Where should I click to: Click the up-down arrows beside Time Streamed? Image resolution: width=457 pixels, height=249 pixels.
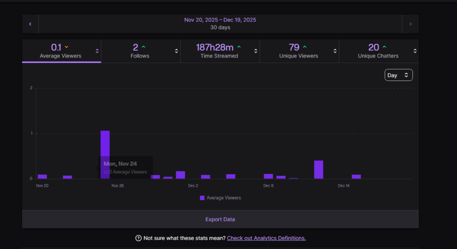pyautogui.click(x=256, y=51)
